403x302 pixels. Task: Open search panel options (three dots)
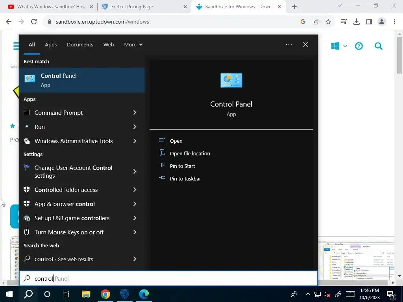[x=288, y=44]
